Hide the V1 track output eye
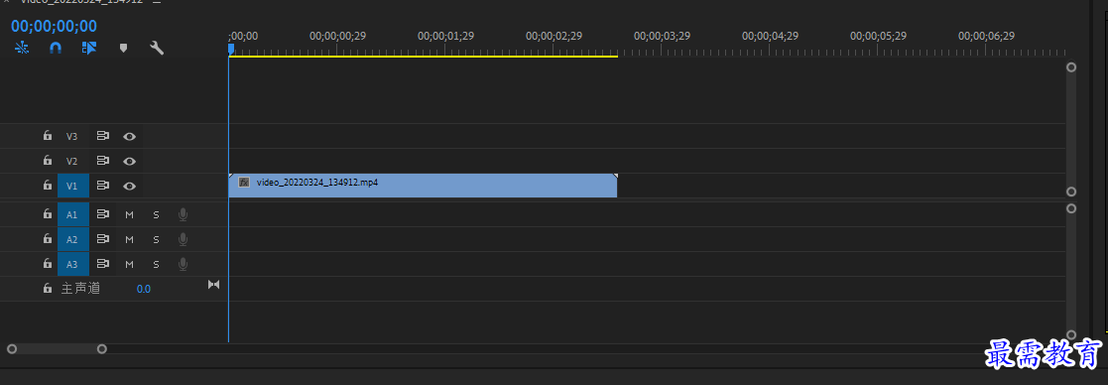The width and height of the screenshot is (1108, 385). pyautogui.click(x=129, y=186)
